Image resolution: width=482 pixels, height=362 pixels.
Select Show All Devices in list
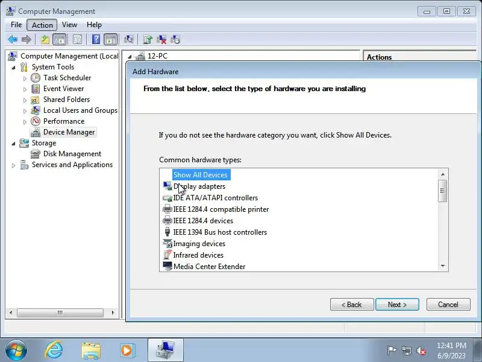click(x=200, y=175)
